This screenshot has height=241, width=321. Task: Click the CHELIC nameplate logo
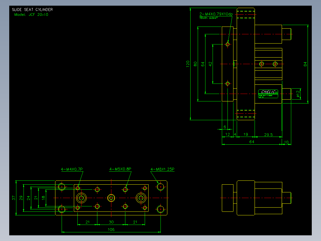coord(268,92)
